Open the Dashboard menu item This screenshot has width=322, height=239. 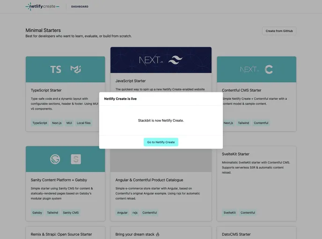pos(80,7)
